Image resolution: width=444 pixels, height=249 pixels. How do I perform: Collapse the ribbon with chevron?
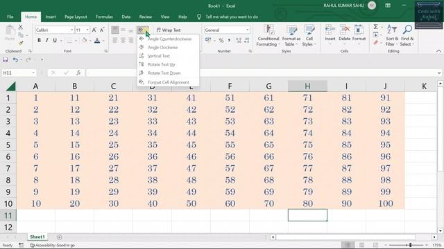pyautogui.click(x=438, y=51)
